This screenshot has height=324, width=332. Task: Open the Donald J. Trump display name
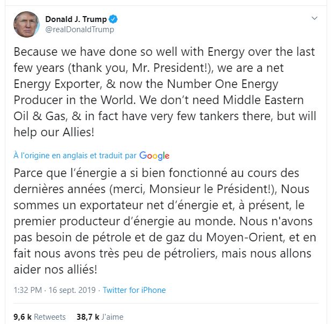pyautogui.click(x=76, y=19)
